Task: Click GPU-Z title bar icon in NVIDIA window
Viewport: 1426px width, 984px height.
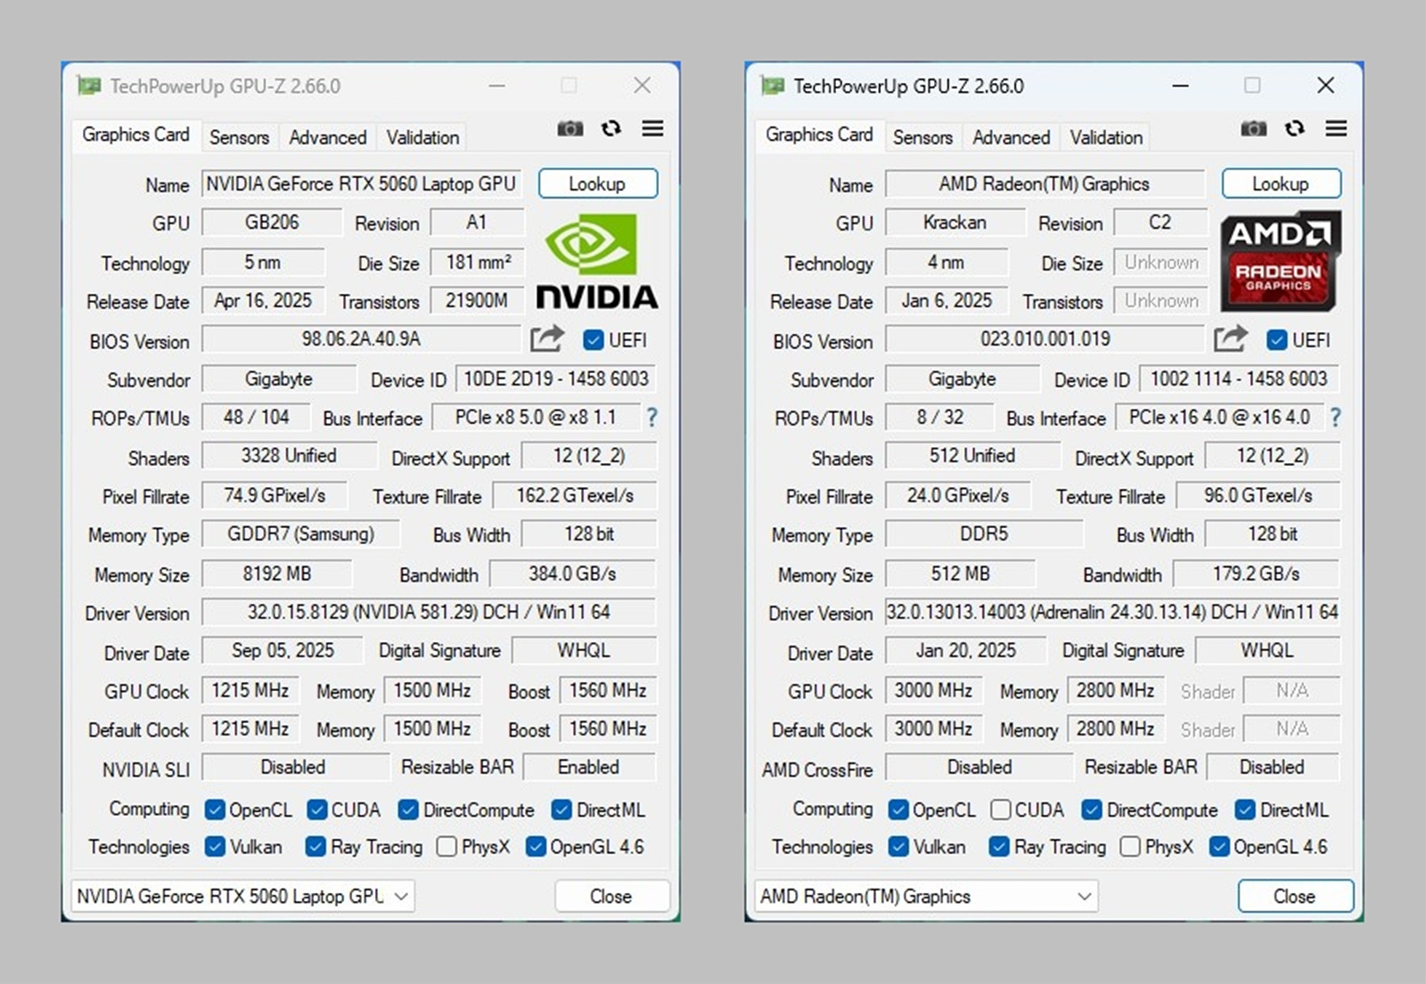Action: (x=89, y=85)
